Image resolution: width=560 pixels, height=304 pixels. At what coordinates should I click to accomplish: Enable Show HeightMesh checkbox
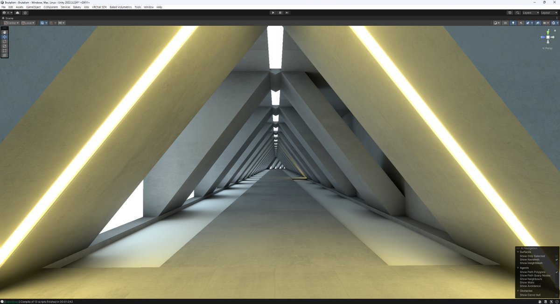(557, 263)
